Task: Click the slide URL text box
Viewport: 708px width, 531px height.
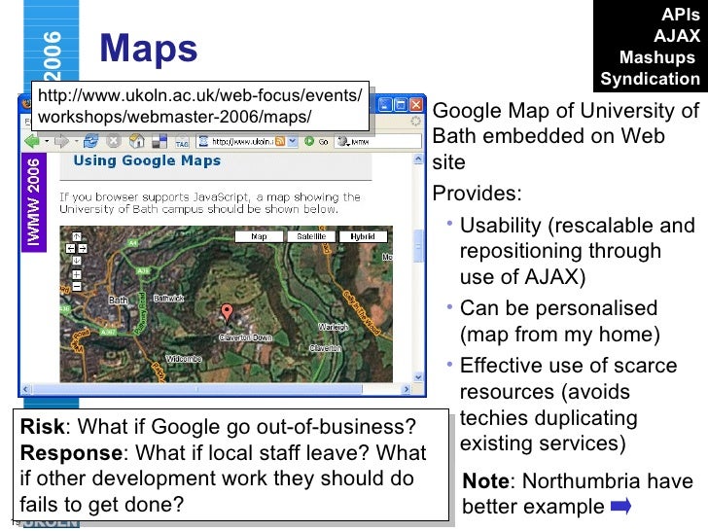Action: [x=200, y=106]
